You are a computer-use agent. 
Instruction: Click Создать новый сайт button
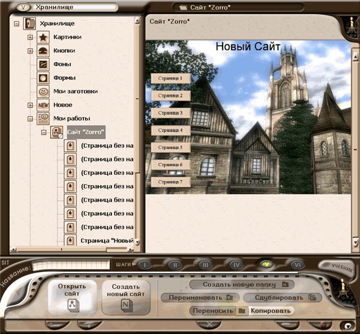[x=126, y=297]
